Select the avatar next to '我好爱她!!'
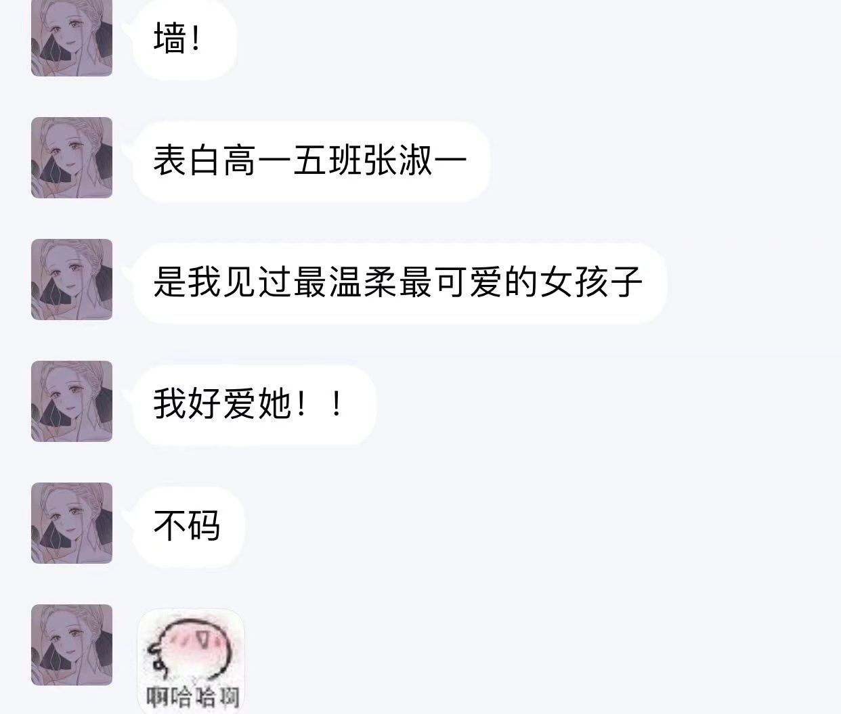 coord(72,401)
